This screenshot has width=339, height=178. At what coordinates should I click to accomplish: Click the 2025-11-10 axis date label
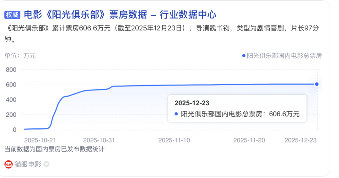click(x=174, y=140)
